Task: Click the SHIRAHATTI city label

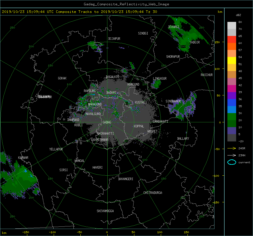Action: (105, 134)
